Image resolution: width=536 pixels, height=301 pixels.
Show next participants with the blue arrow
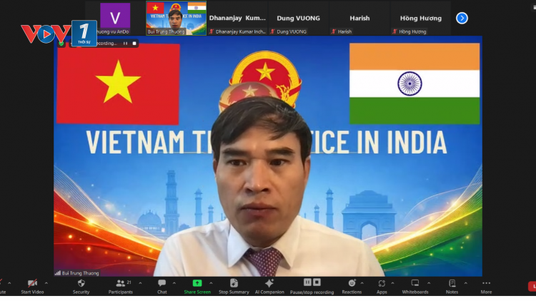pyautogui.click(x=462, y=18)
